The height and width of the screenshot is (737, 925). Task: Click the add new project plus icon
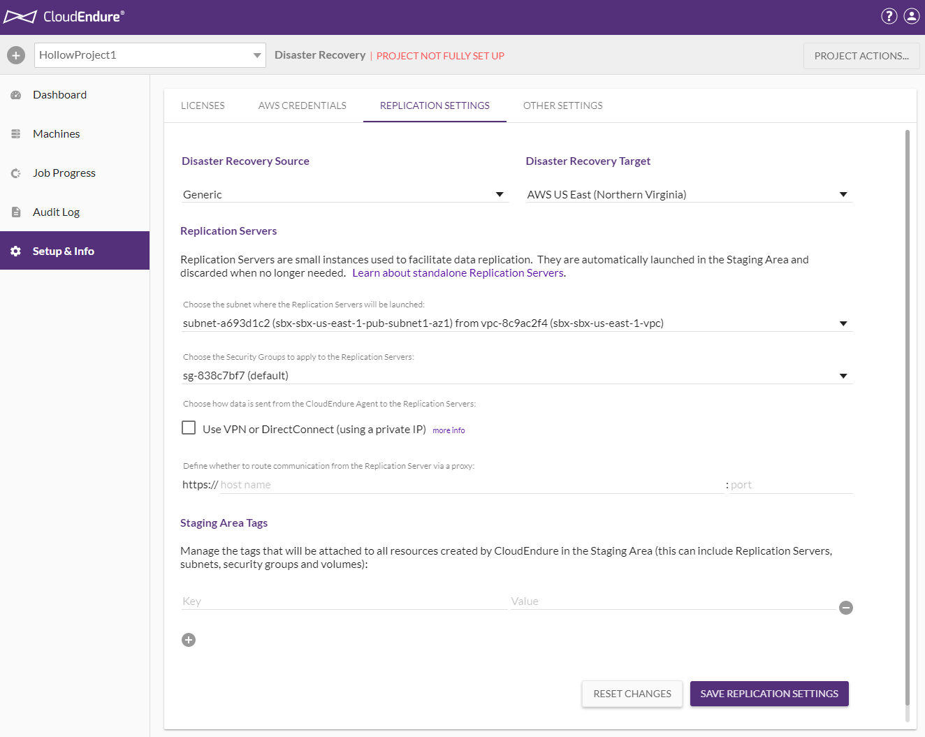[x=16, y=55]
